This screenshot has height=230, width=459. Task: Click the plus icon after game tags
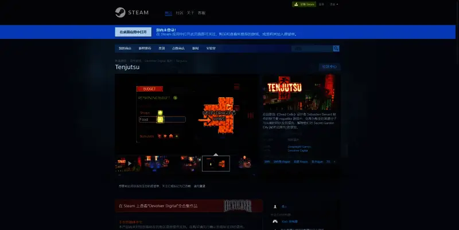pyautogui.click(x=336, y=162)
